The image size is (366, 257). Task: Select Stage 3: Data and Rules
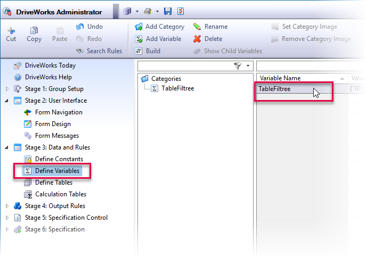[x=52, y=147]
